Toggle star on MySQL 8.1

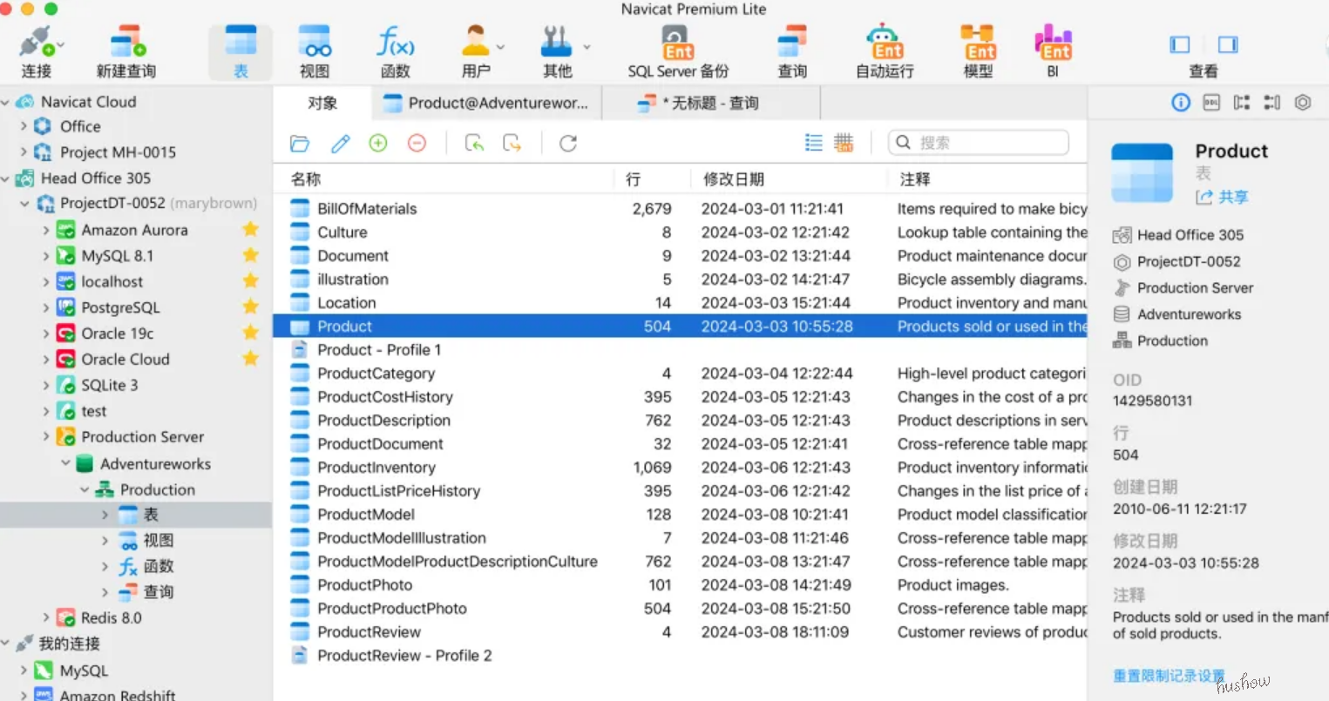point(251,255)
